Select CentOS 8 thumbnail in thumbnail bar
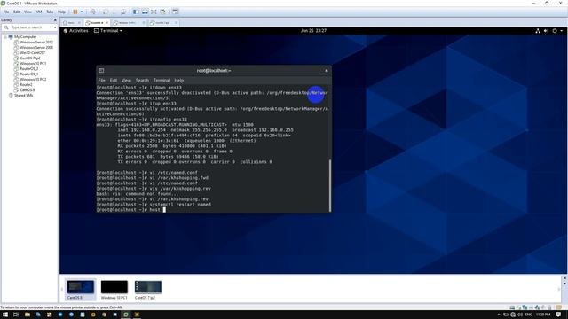This screenshot has width=568, height=319. pyautogui.click(x=81, y=290)
